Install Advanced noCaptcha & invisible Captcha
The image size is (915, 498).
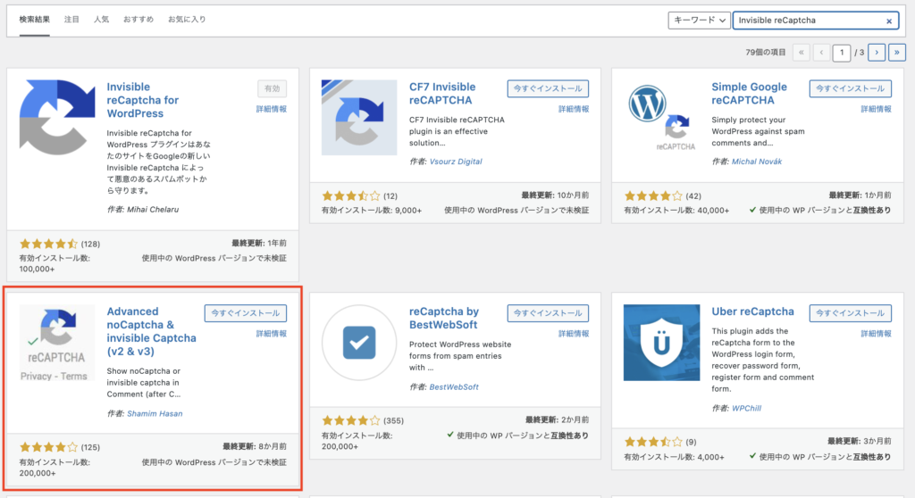pyautogui.click(x=246, y=313)
